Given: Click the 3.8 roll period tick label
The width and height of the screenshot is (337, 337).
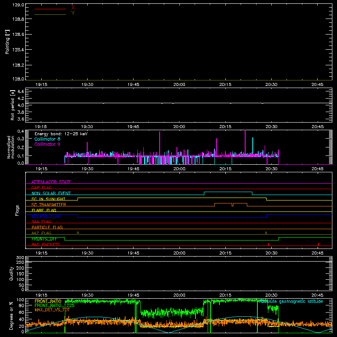Looking at the screenshot, I should point(21,112).
